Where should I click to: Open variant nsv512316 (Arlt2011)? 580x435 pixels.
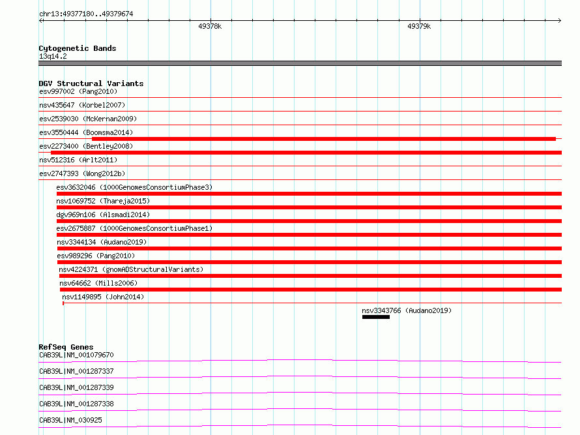(x=78, y=160)
